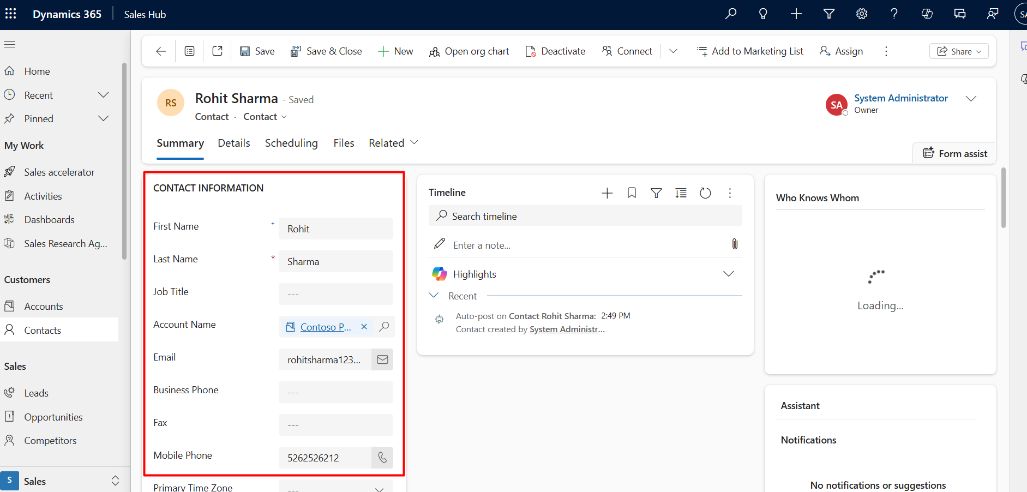Open the app launcher waffle icon

(10, 14)
